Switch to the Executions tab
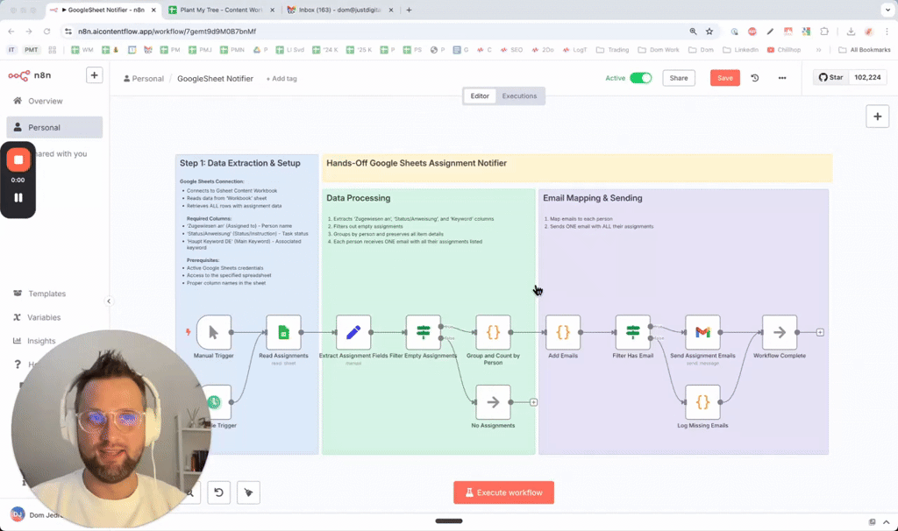 (519, 96)
